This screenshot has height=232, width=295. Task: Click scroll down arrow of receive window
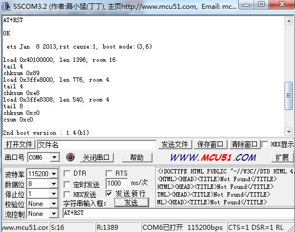[x=289, y=132]
